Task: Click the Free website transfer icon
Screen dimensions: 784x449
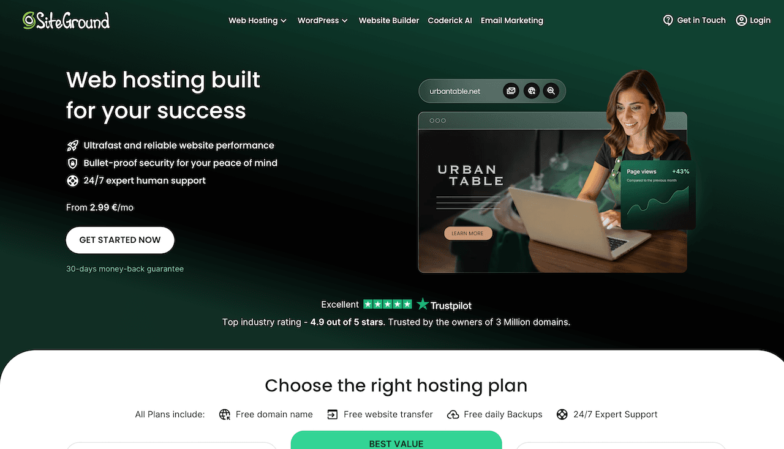Action: coord(333,414)
